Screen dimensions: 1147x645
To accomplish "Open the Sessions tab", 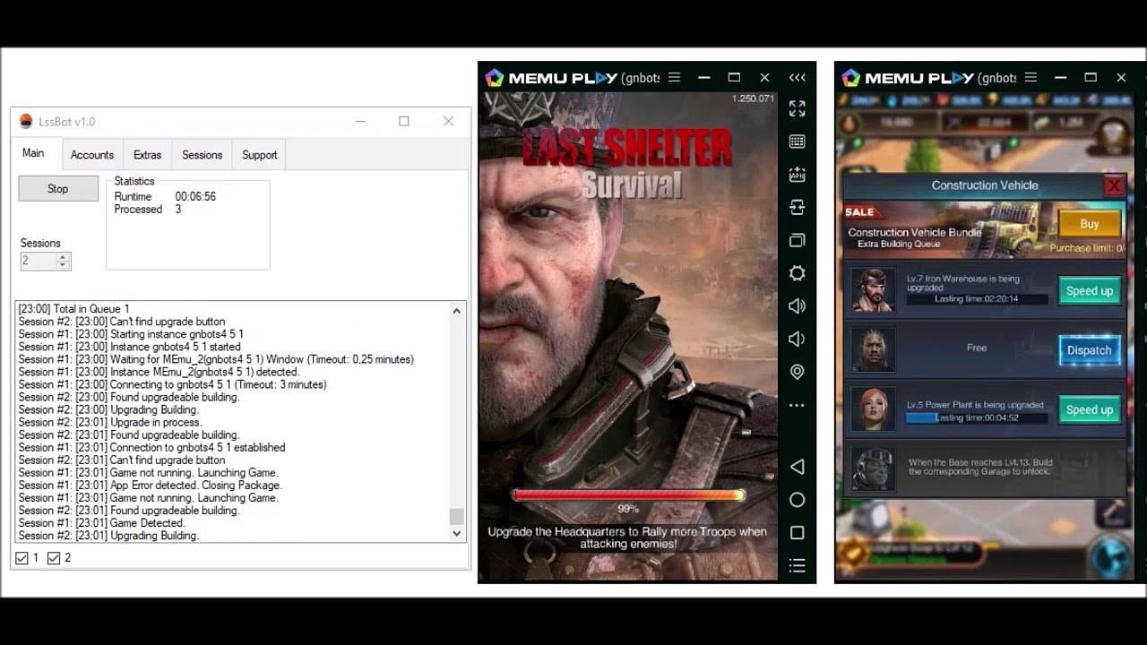I will (x=202, y=155).
